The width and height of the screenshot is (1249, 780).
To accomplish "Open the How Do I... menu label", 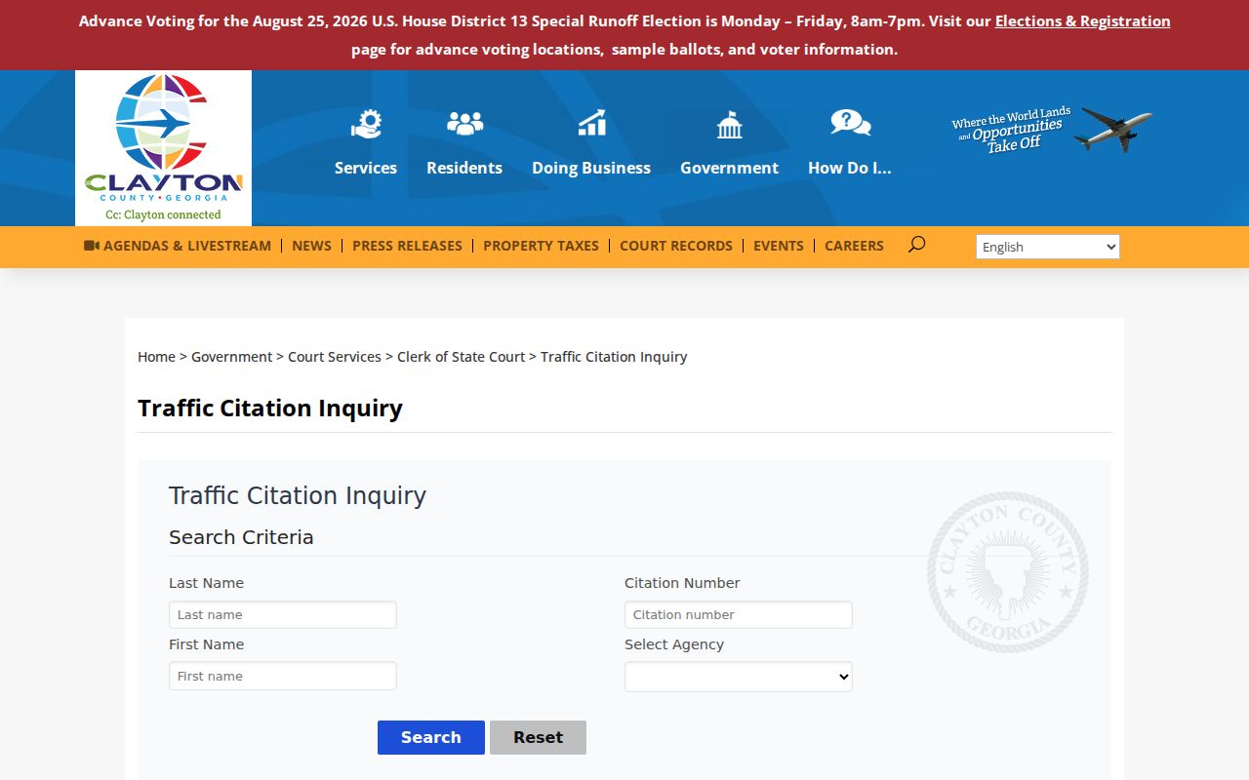I will click(x=850, y=168).
